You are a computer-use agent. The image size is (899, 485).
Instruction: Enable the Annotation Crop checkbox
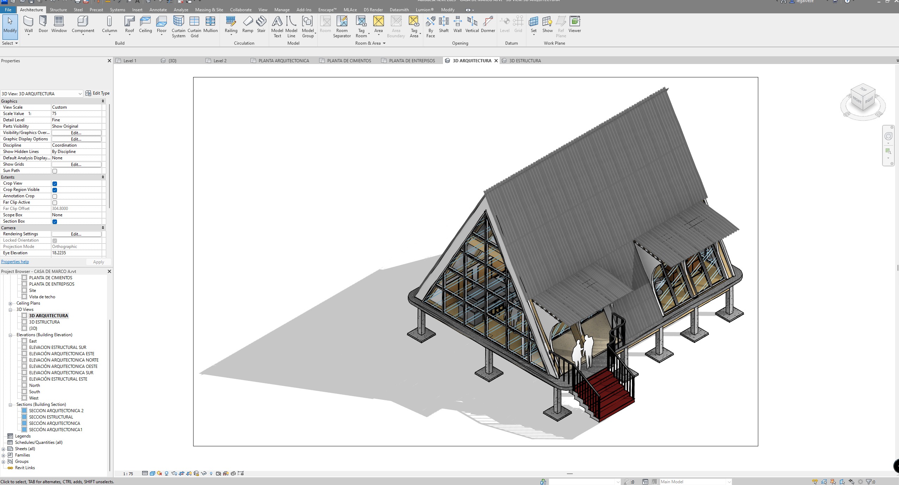click(x=55, y=196)
